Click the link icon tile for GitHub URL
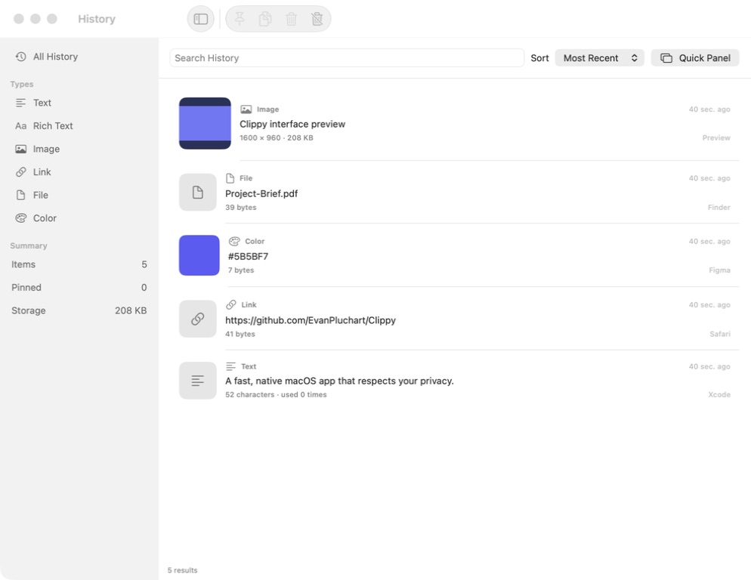This screenshot has width=751, height=580. coord(198,319)
